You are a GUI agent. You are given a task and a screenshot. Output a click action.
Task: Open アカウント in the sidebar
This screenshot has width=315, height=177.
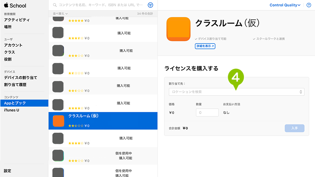[13, 45]
